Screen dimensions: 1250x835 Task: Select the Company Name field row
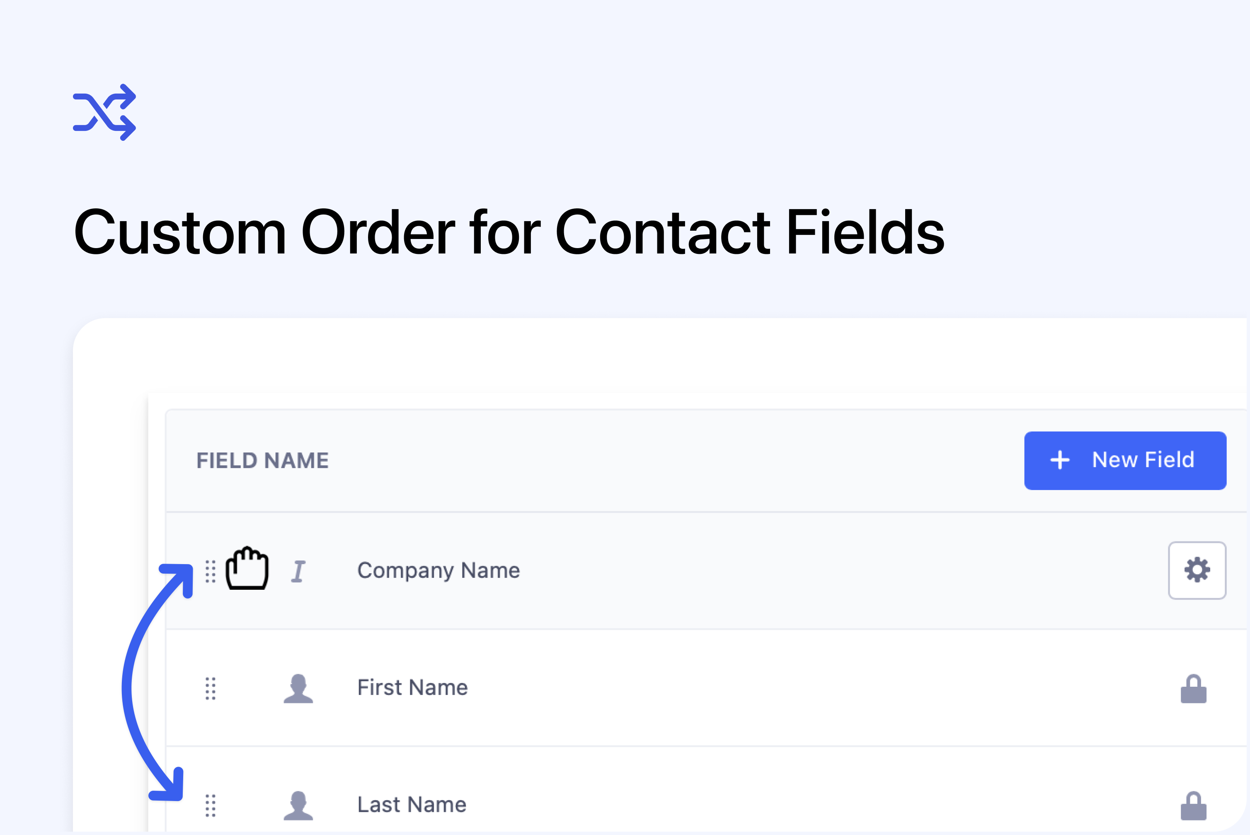coord(707,571)
